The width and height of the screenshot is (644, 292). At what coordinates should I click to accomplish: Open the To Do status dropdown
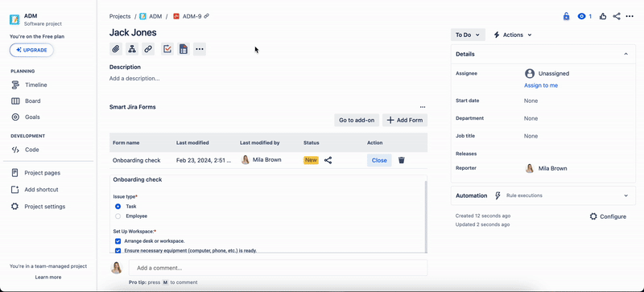tap(468, 35)
